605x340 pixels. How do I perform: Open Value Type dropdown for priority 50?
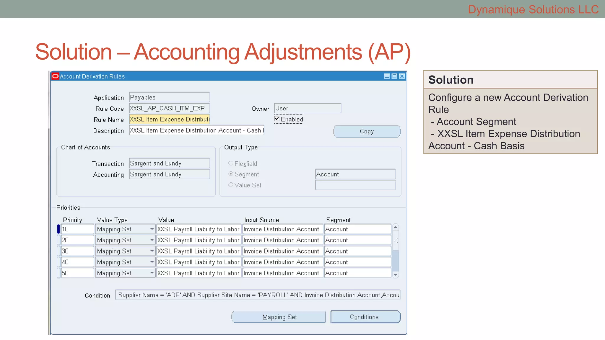point(152,273)
